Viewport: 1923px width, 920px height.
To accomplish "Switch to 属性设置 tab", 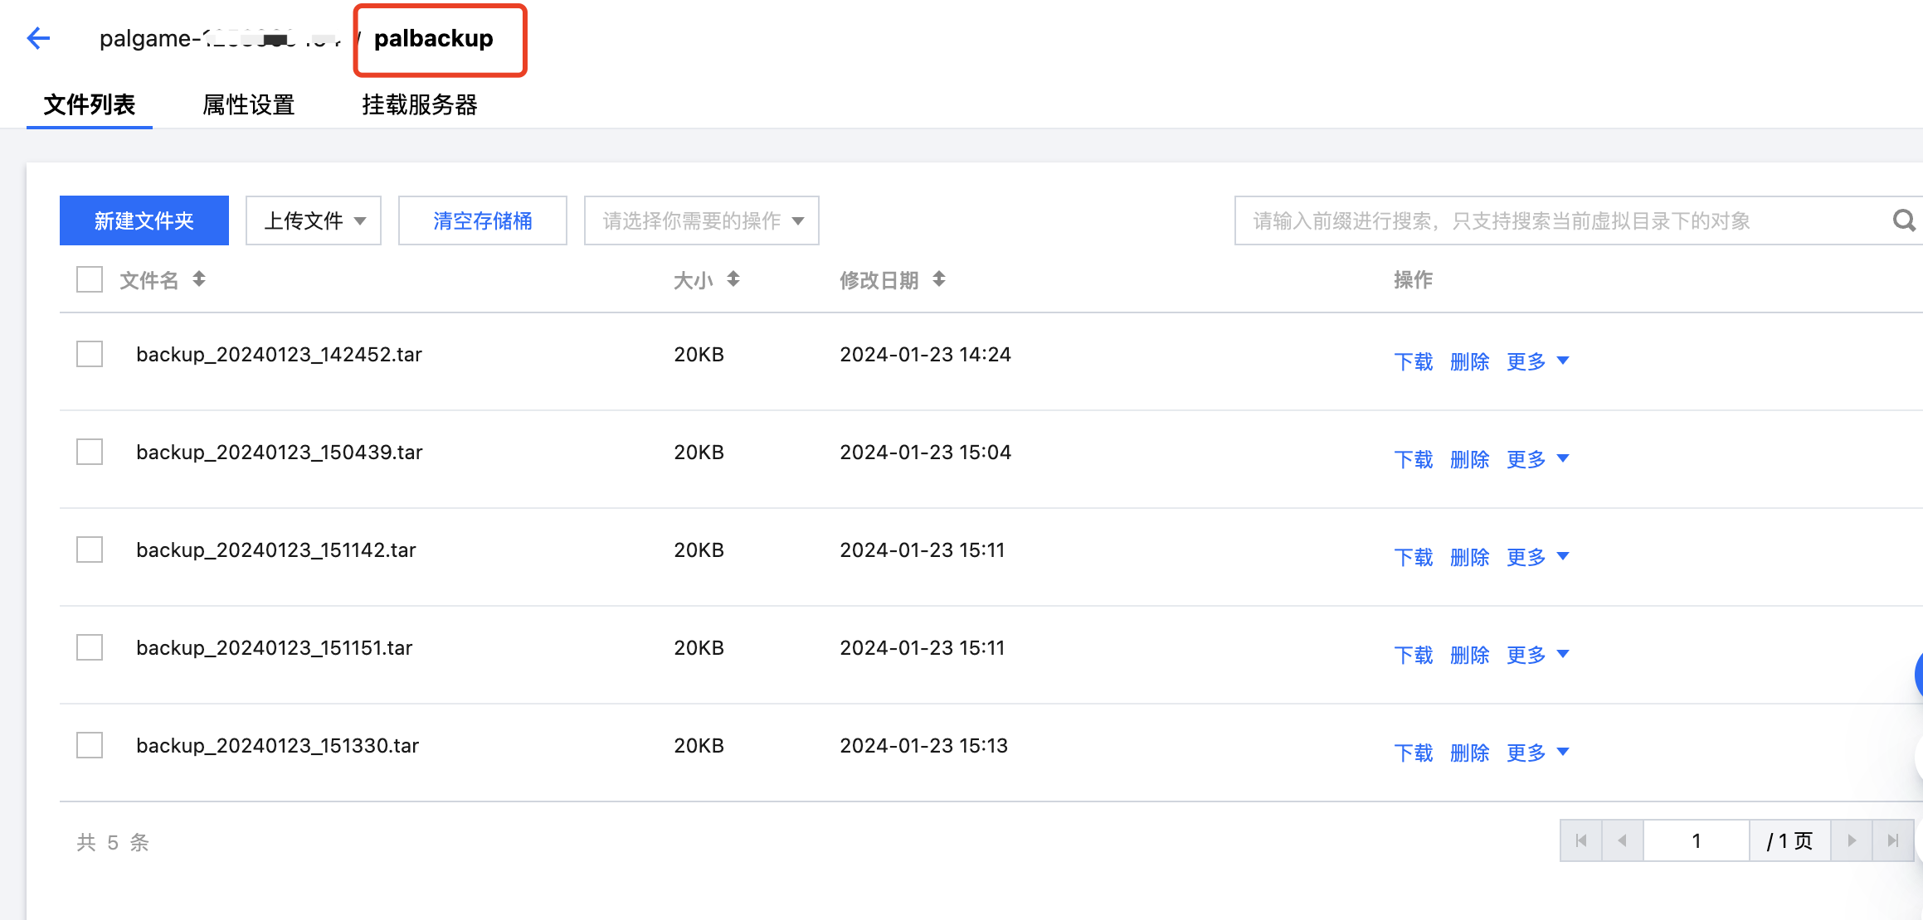I will pos(249,105).
